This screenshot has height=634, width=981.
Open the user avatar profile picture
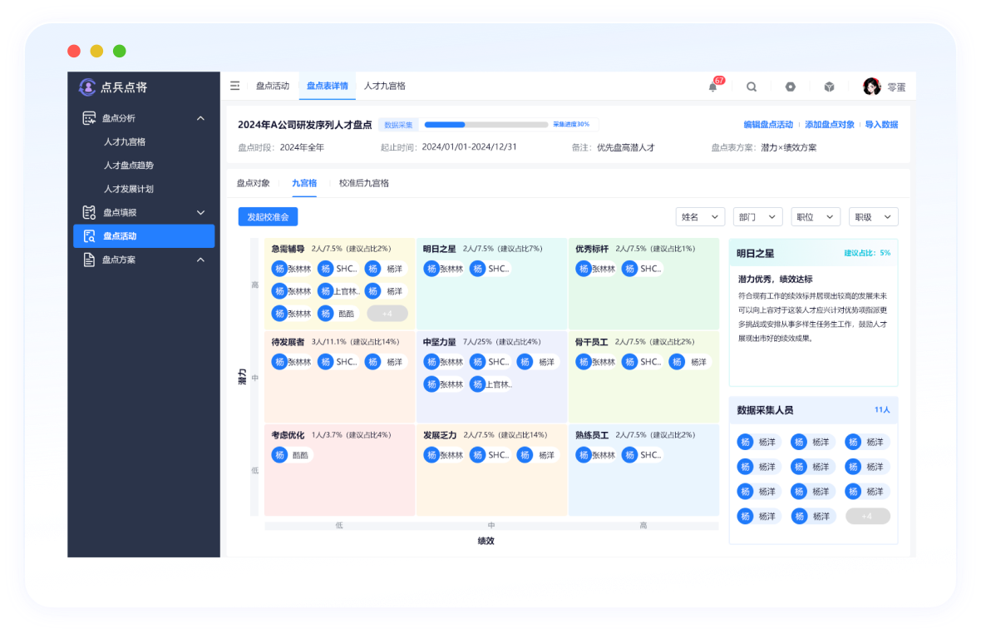[871, 87]
